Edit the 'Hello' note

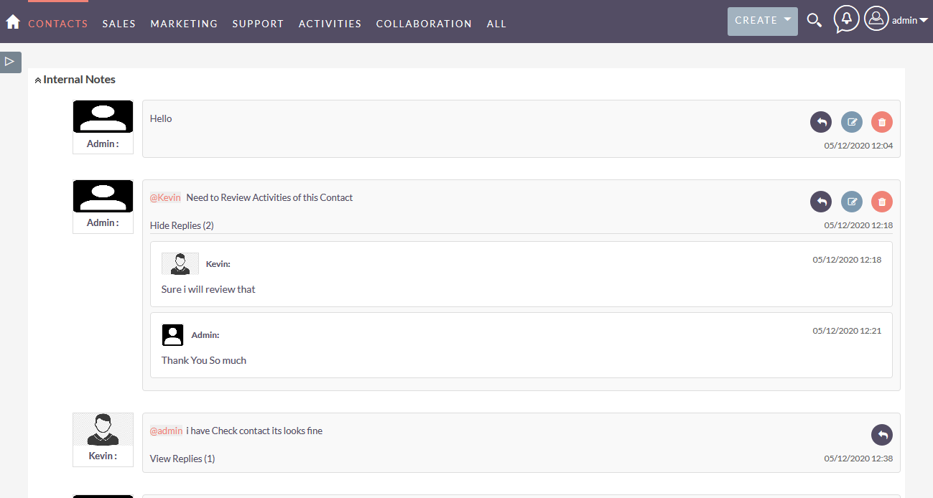point(852,122)
